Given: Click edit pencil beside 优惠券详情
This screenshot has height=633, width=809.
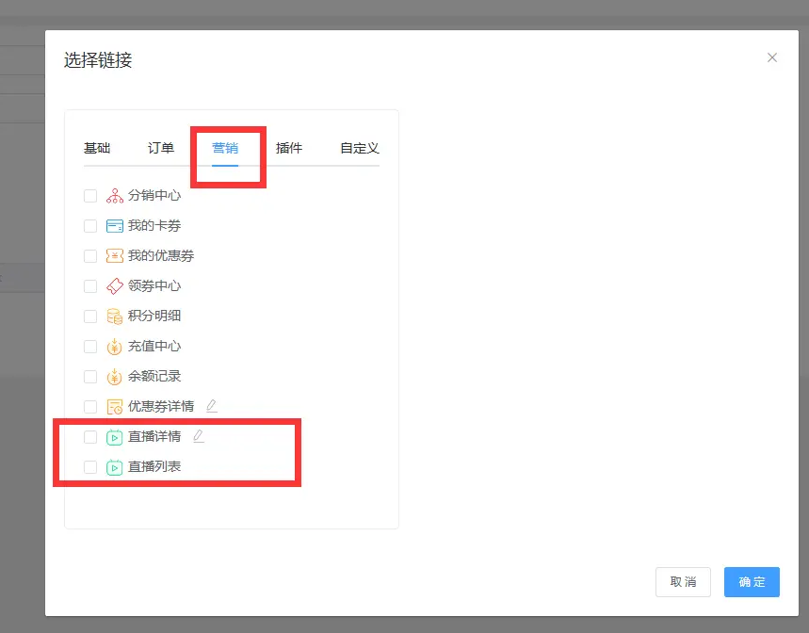Looking at the screenshot, I should coord(211,406).
